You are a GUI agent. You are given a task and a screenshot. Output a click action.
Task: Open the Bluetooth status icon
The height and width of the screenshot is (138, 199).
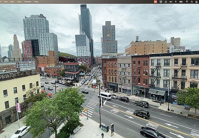point(176,2)
